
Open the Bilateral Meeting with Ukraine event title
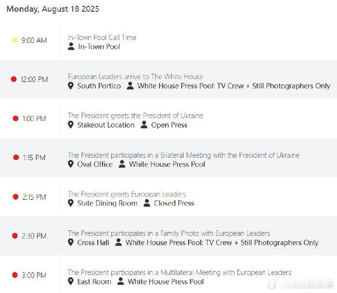tap(184, 155)
